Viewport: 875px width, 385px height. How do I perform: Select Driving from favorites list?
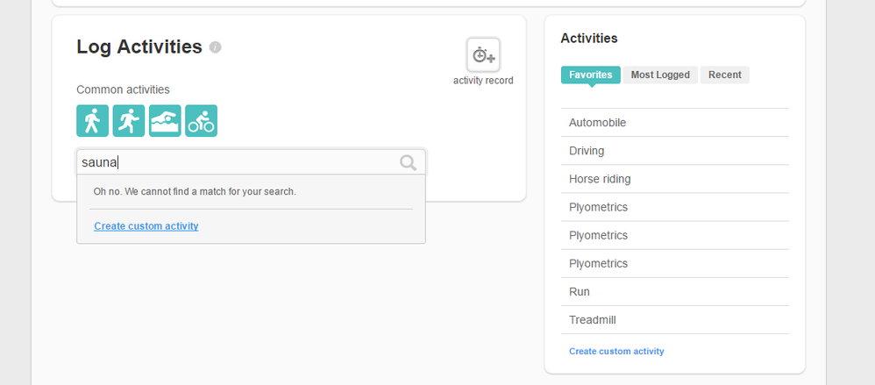(x=587, y=151)
